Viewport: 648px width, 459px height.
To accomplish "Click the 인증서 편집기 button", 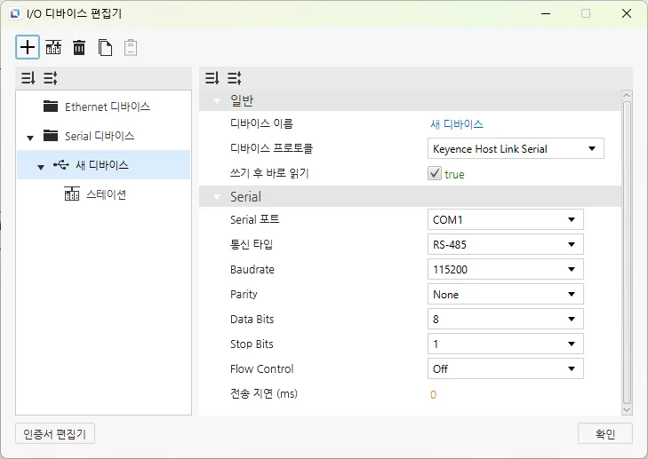I will click(x=56, y=433).
